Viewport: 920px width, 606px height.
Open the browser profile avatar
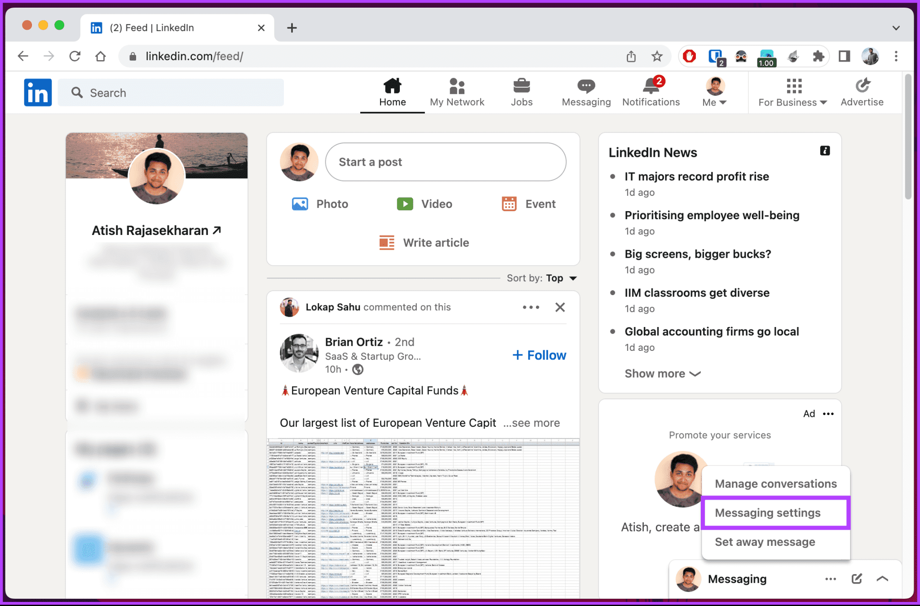pyautogui.click(x=870, y=56)
